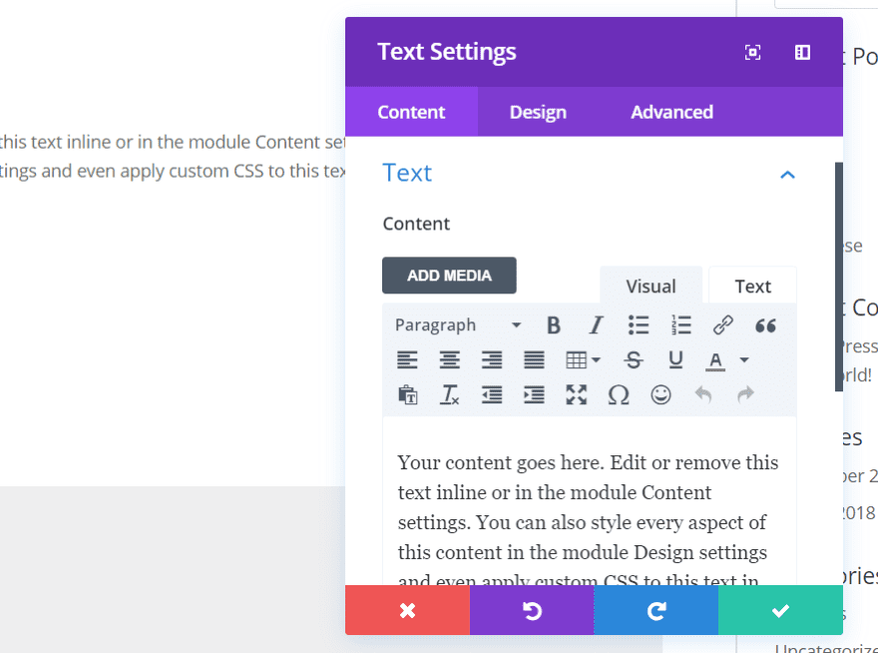Switch to the Content tab
The height and width of the screenshot is (653, 878).
click(x=411, y=112)
